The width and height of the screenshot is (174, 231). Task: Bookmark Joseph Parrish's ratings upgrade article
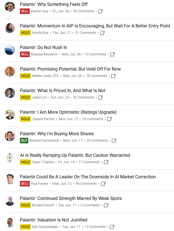[x=110, y=119]
